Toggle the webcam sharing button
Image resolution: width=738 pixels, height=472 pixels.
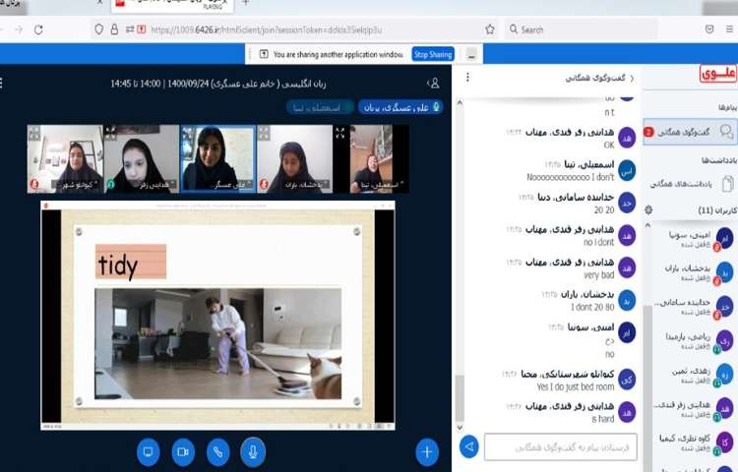pos(183,451)
